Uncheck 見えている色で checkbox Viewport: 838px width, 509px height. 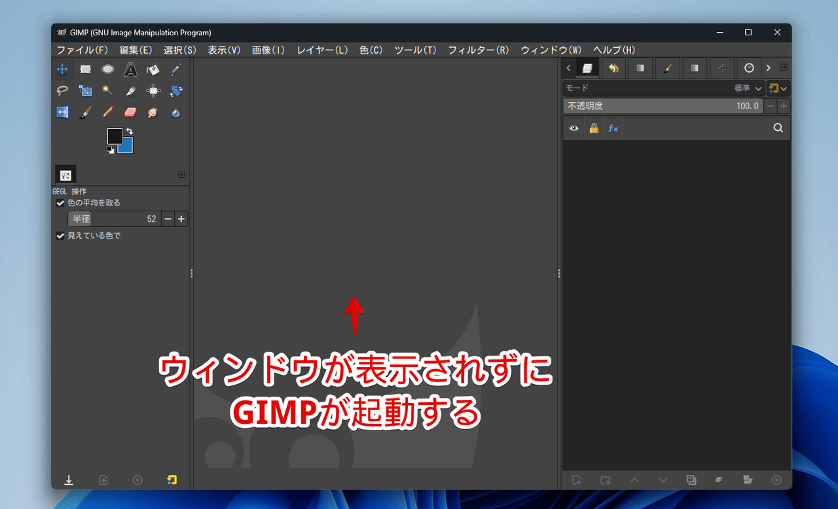click(60, 236)
